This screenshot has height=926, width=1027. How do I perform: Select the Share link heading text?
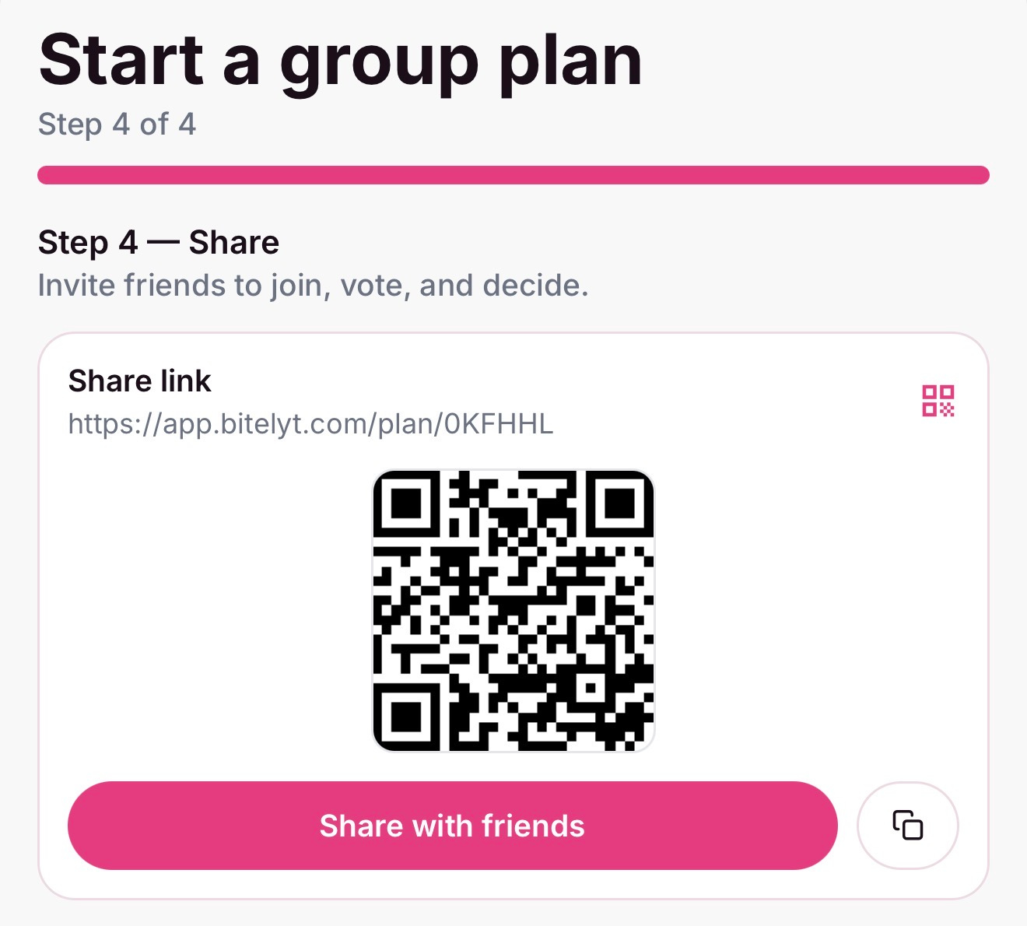[x=139, y=381]
